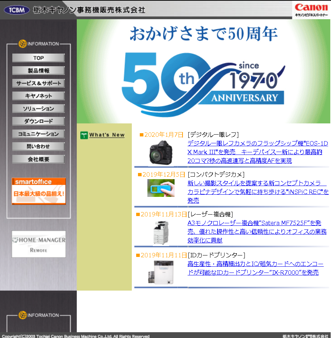Viewport: 331px width, 338px height.
Task: Open the 問い合わせ menu button
Action: click(38, 146)
